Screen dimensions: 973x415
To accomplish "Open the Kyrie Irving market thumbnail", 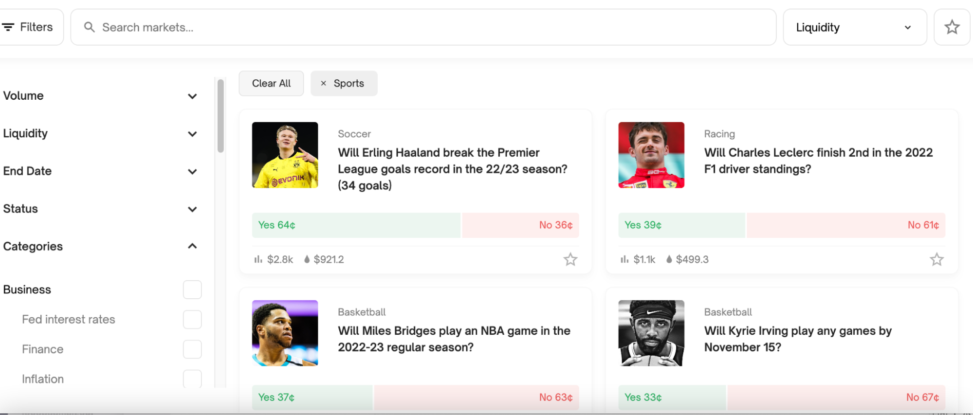I will [651, 333].
